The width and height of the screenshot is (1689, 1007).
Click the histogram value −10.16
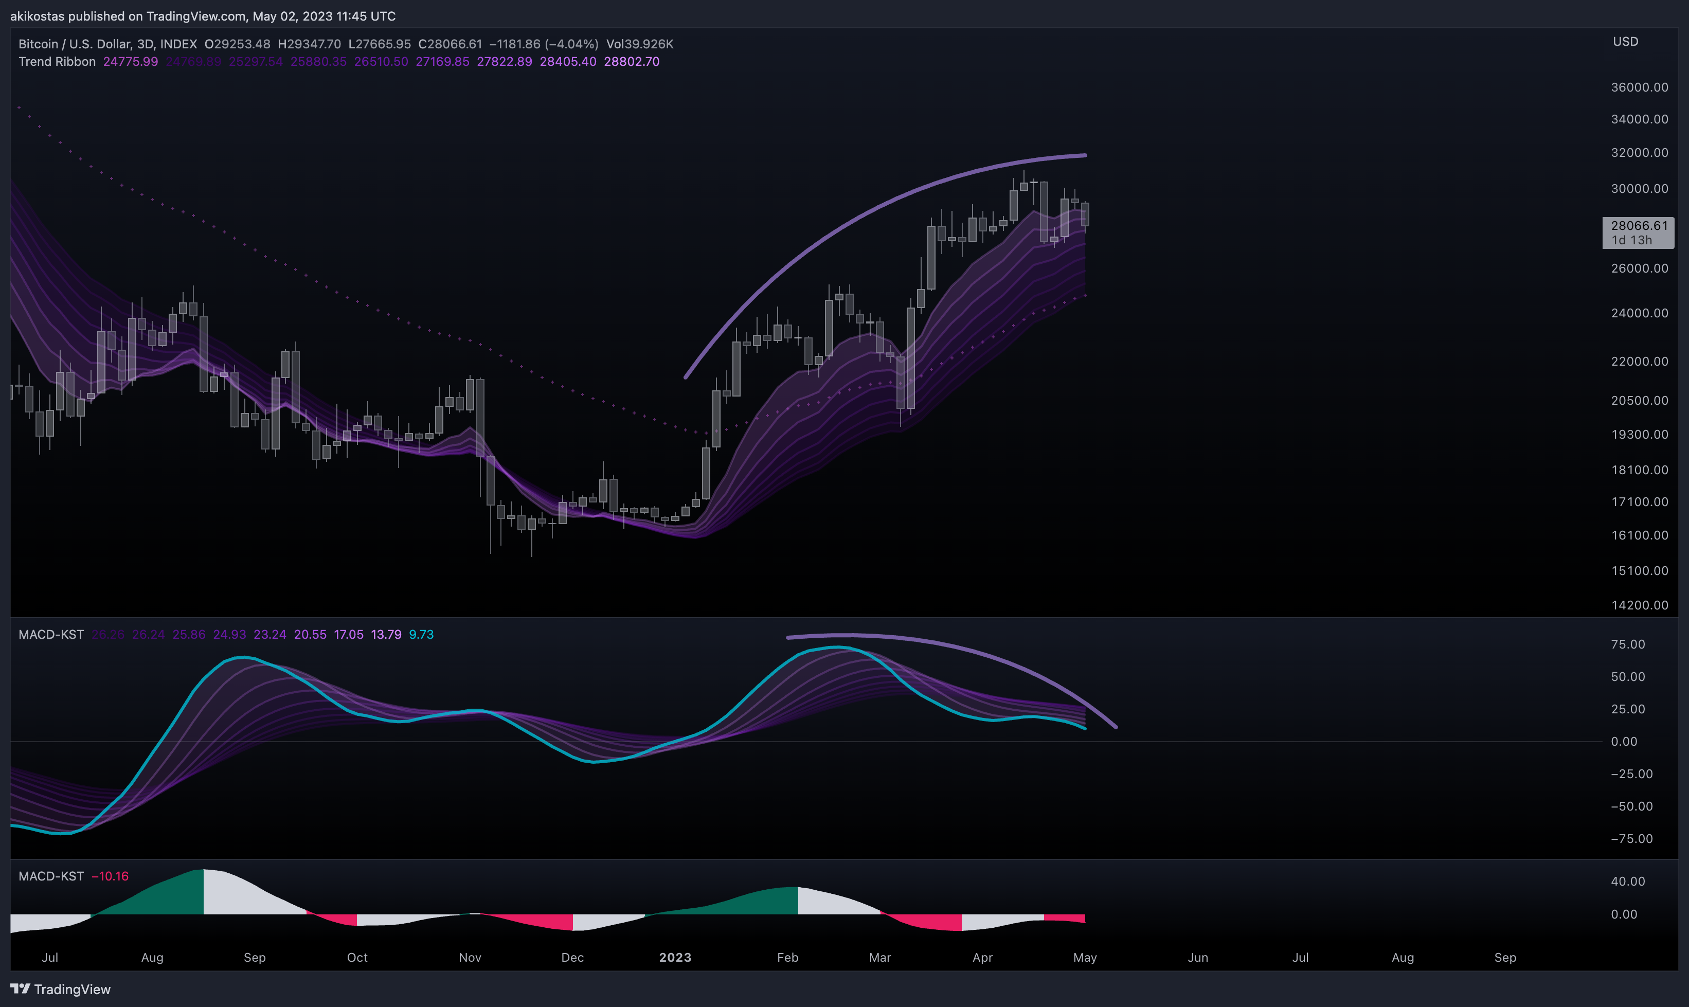coord(110,876)
